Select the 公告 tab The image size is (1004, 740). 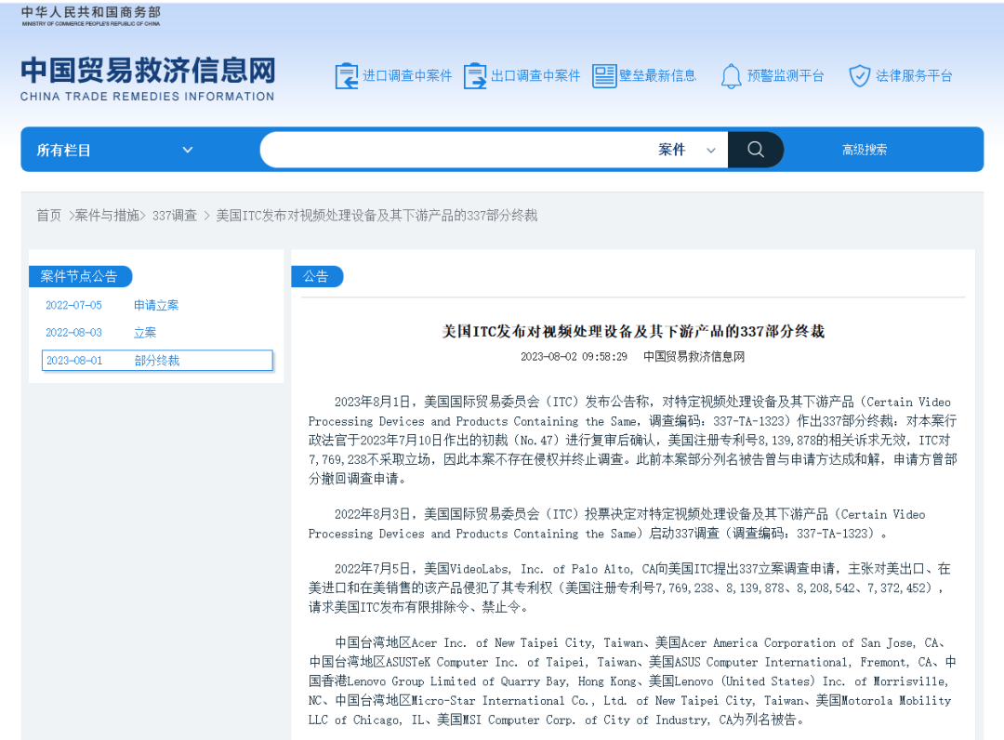tap(317, 276)
